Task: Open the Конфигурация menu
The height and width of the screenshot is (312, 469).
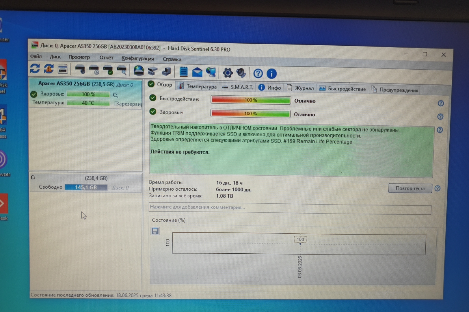Action: [x=137, y=58]
